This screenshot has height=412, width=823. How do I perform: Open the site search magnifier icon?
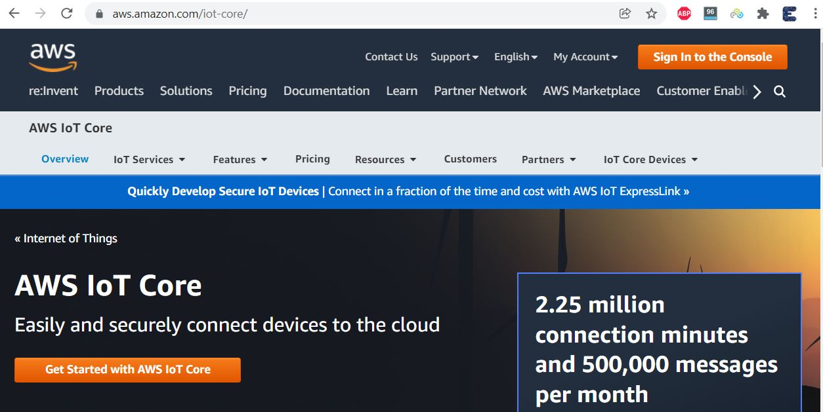click(x=780, y=92)
